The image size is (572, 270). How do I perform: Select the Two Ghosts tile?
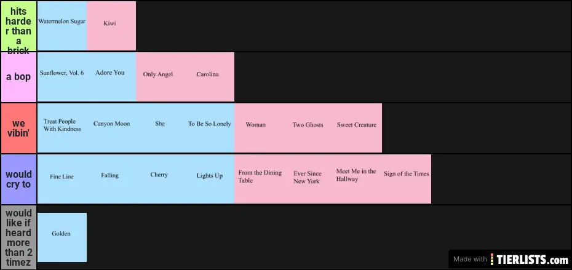click(x=308, y=127)
